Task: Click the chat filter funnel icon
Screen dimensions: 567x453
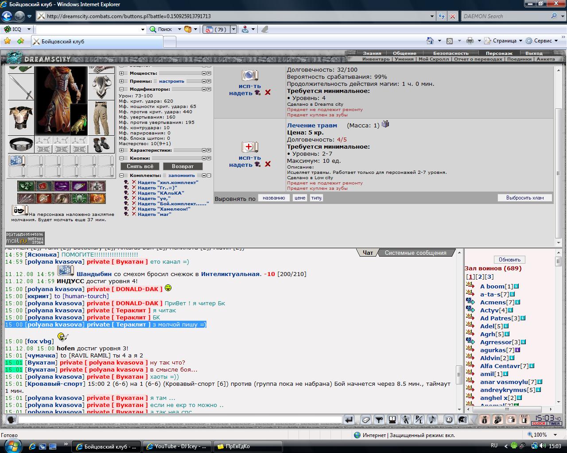Action: 379,419
